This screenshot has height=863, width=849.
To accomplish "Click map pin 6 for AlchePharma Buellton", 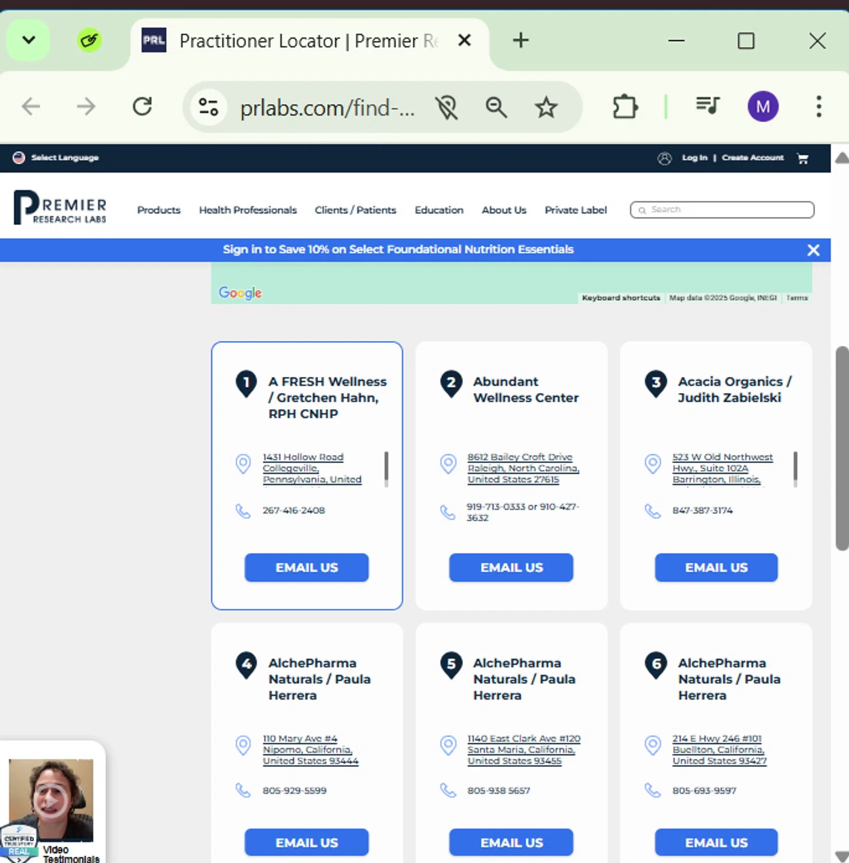I will 656,666.
